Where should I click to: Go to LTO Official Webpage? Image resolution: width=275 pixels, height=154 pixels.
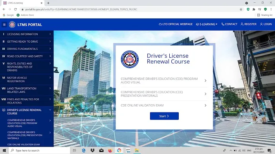point(176,24)
